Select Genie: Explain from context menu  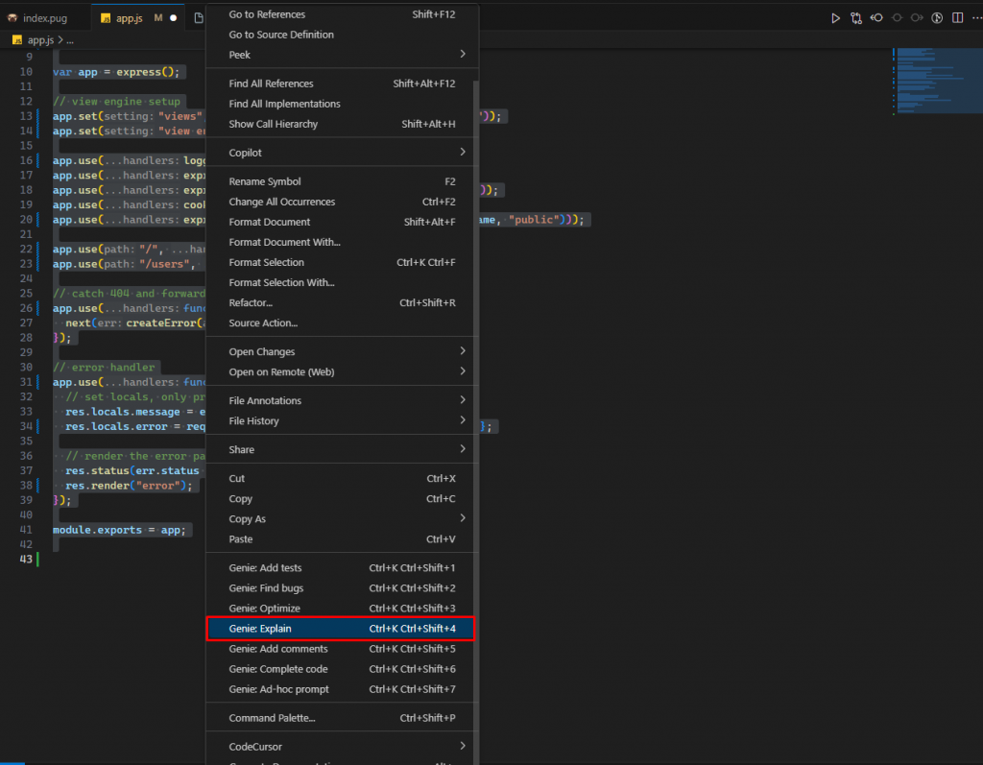pos(341,629)
